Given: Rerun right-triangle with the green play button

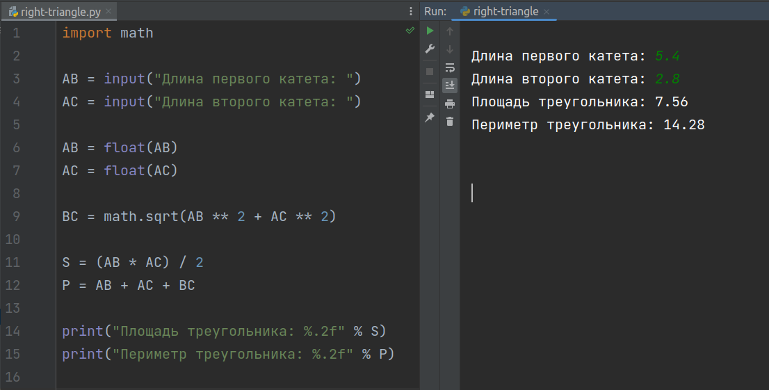Looking at the screenshot, I should 430,31.
